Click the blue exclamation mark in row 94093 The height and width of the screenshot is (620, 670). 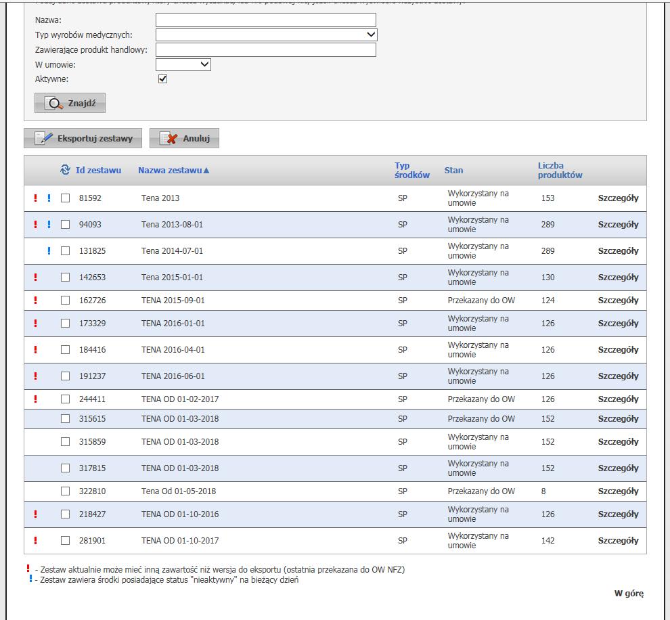point(49,225)
